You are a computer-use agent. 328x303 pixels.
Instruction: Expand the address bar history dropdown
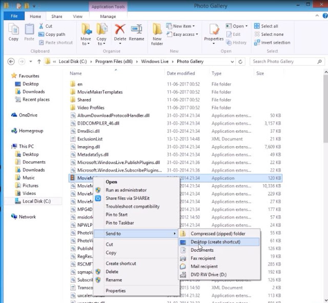(232, 62)
